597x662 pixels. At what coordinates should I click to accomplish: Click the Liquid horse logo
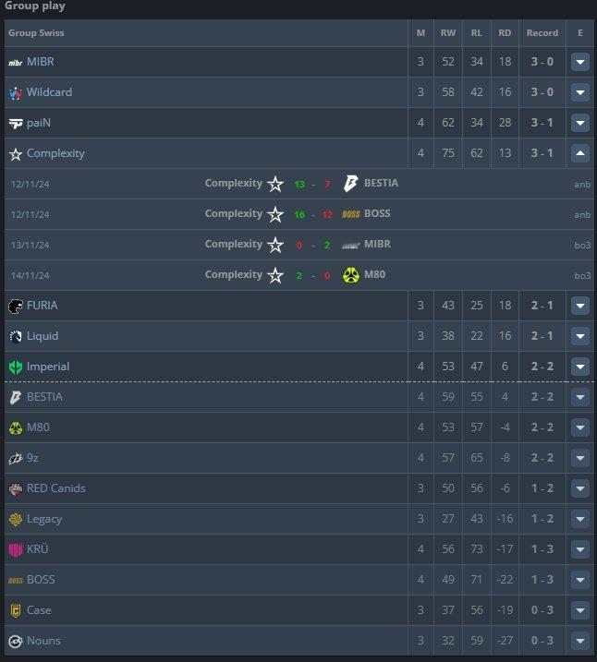click(x=16, y=336)
